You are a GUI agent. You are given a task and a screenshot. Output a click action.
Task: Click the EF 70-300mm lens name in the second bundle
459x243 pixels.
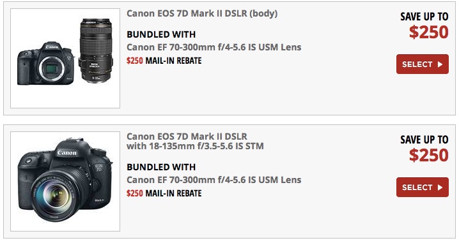214,180
